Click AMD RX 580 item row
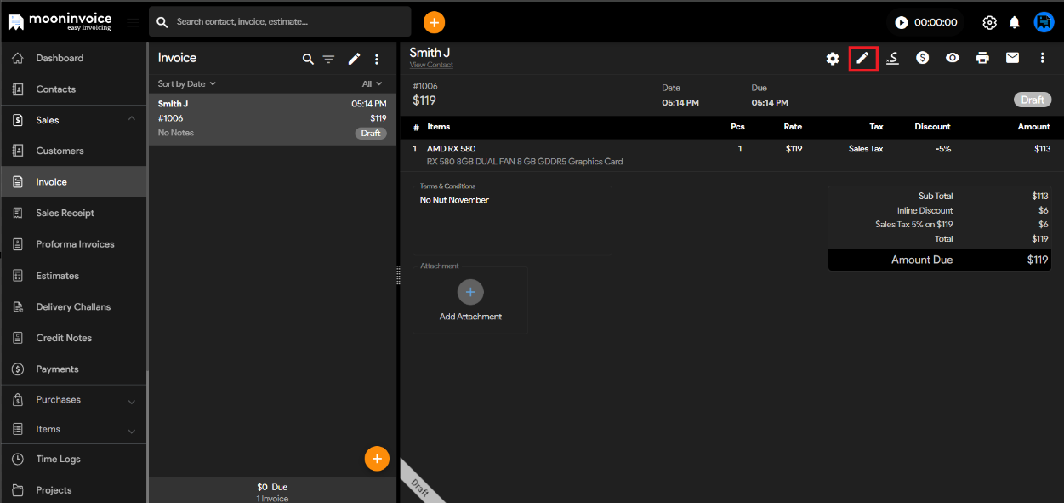The width and height of the screenshot is (1064, 503). [731, 155]
